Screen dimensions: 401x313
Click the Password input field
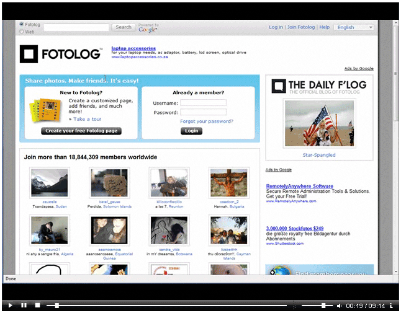(x=203, y=112)
